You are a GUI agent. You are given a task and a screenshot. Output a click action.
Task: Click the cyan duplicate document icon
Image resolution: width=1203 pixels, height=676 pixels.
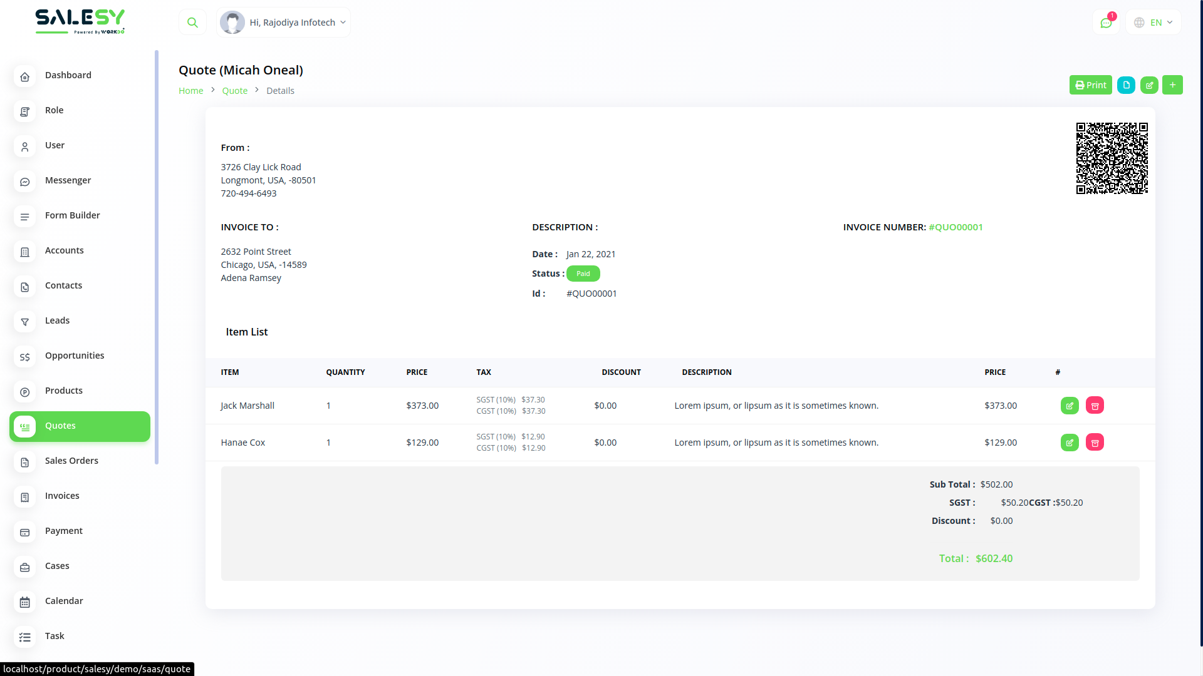(1126, 85)
